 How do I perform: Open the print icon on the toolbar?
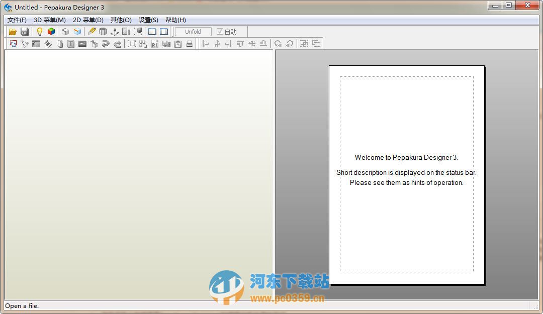click(x=189, y=44)
